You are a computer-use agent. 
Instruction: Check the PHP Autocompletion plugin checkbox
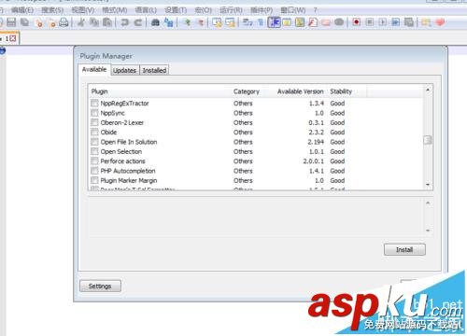[94, 171]
